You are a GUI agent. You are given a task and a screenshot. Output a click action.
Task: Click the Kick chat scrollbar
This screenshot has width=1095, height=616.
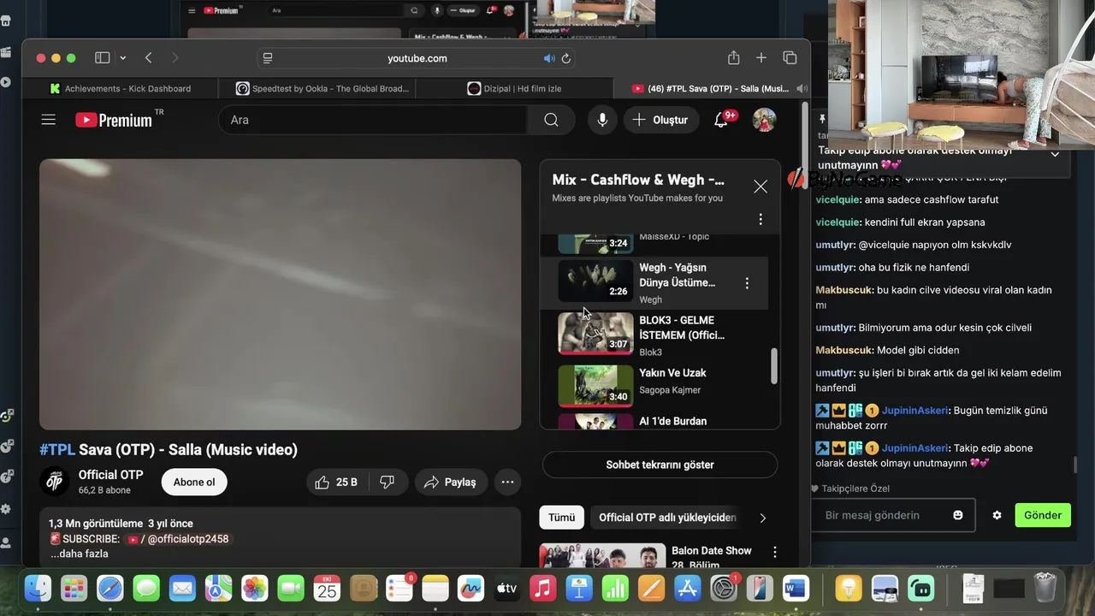[x=1075, y=465]
